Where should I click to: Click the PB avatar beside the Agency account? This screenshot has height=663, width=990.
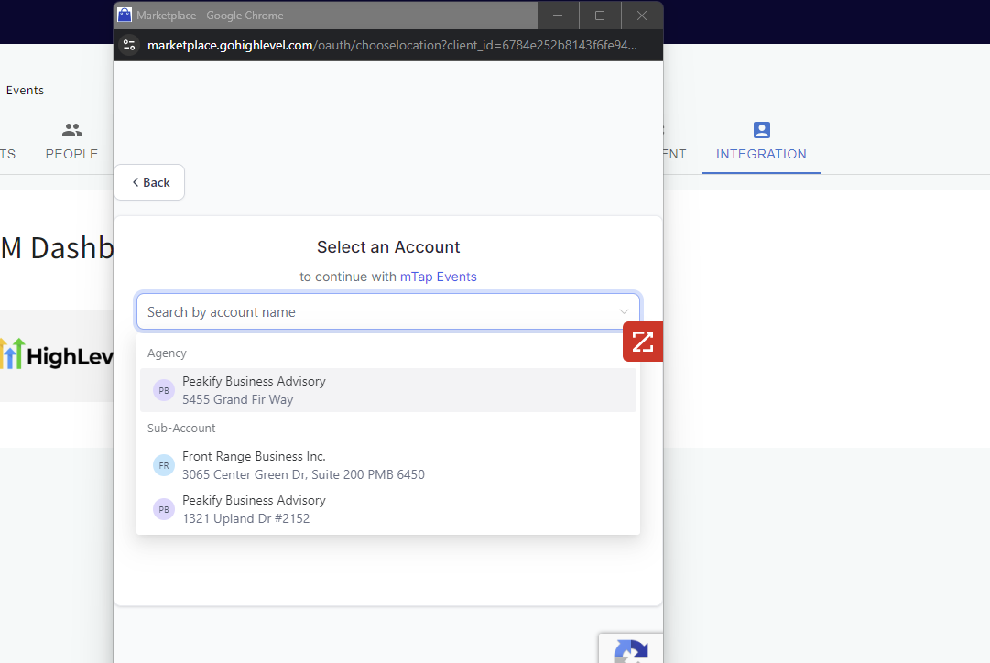pyautogui.click(x=163, y=389)
